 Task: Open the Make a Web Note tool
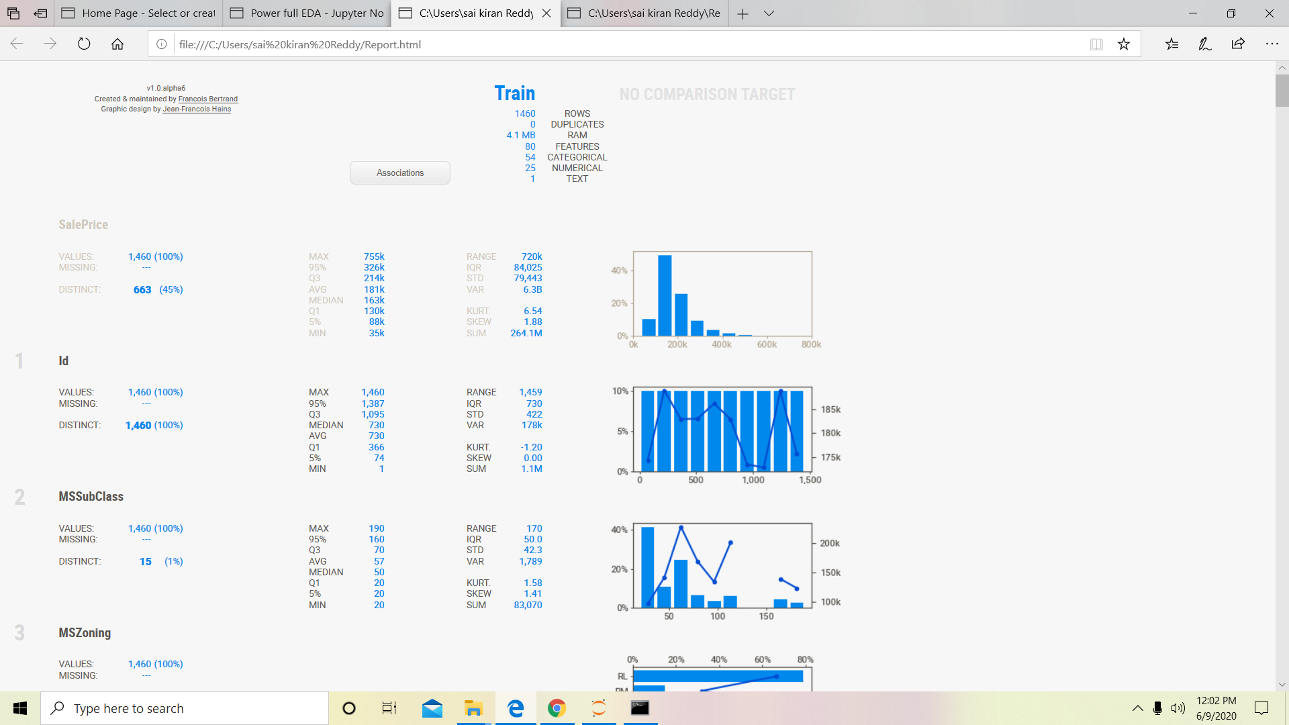1204,44
